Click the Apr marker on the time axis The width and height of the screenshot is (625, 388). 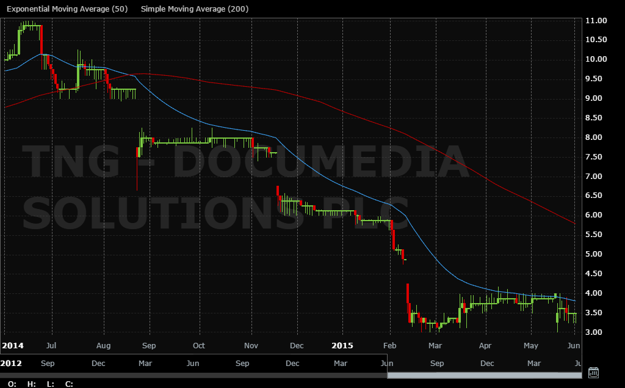(x=486, y=345)
